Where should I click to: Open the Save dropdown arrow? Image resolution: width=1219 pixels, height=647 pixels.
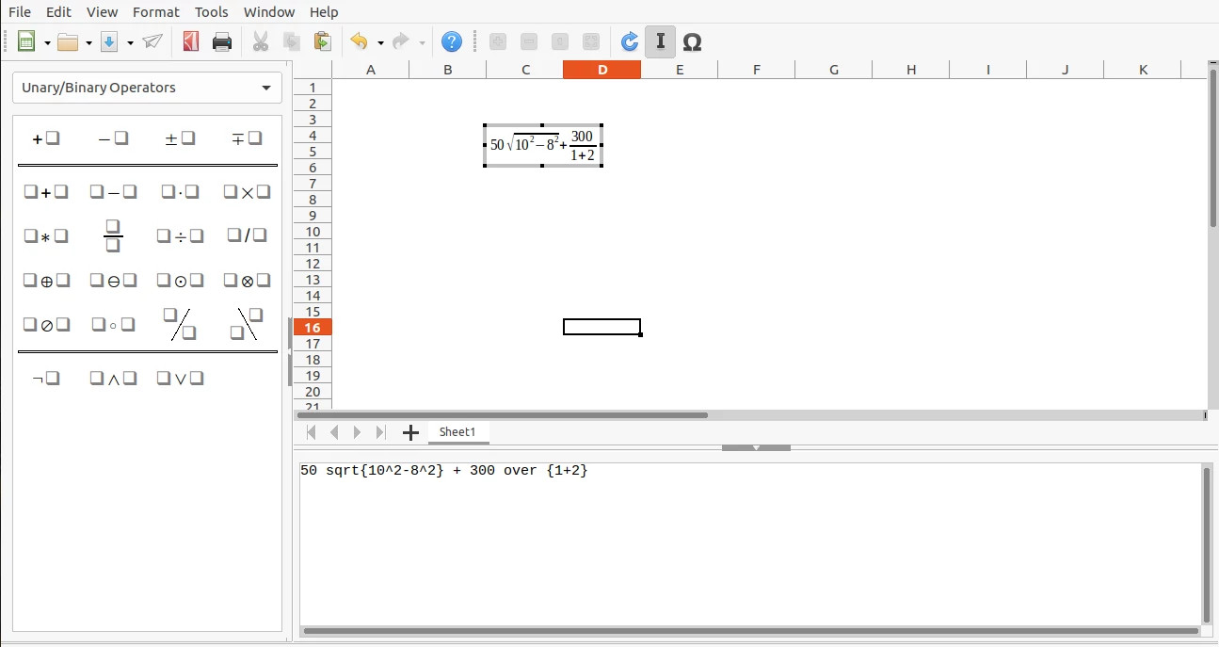click(x=130, y=42)
